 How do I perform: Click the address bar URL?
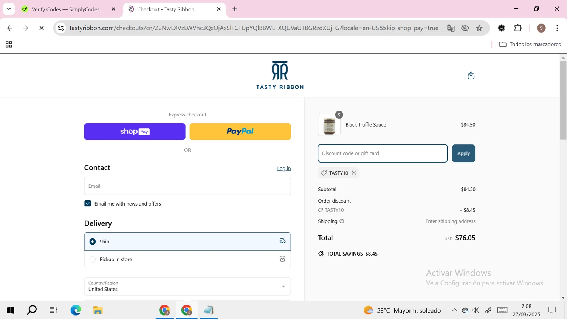click(254, 28)
